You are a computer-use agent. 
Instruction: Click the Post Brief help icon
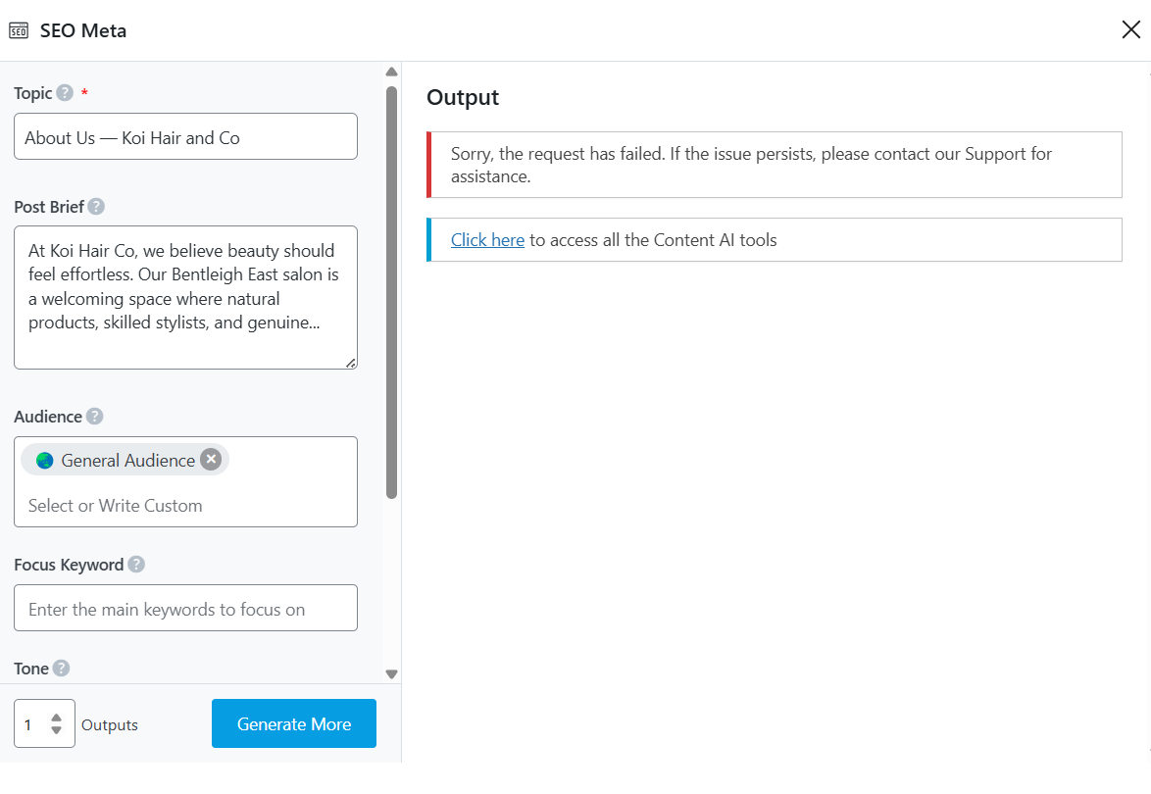96,207
